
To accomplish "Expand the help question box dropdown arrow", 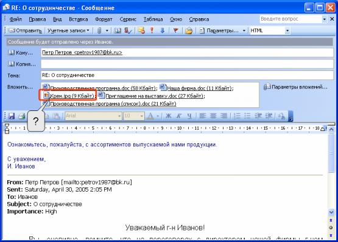I will click(x=325, y=19).
